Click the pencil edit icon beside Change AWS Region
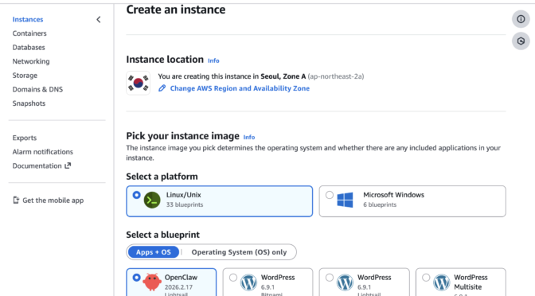 pos(162,88)
